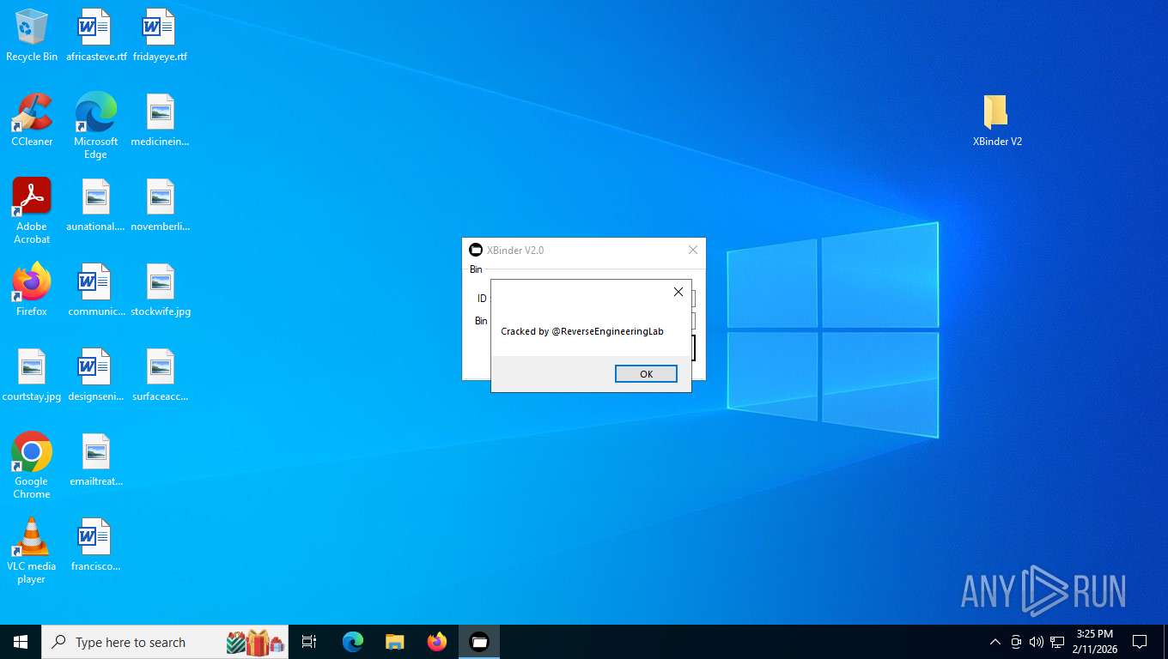The width and height of the screenshot is (1168, 659).
Task: Open Task View on taskbar
Action: point(309,642)
